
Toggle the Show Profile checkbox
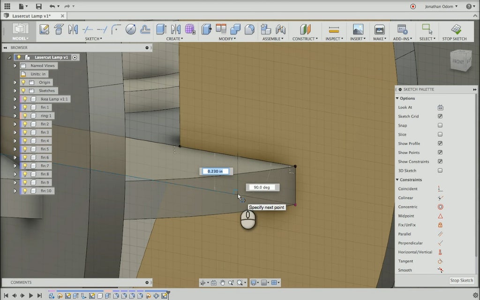tap(440, 143)
